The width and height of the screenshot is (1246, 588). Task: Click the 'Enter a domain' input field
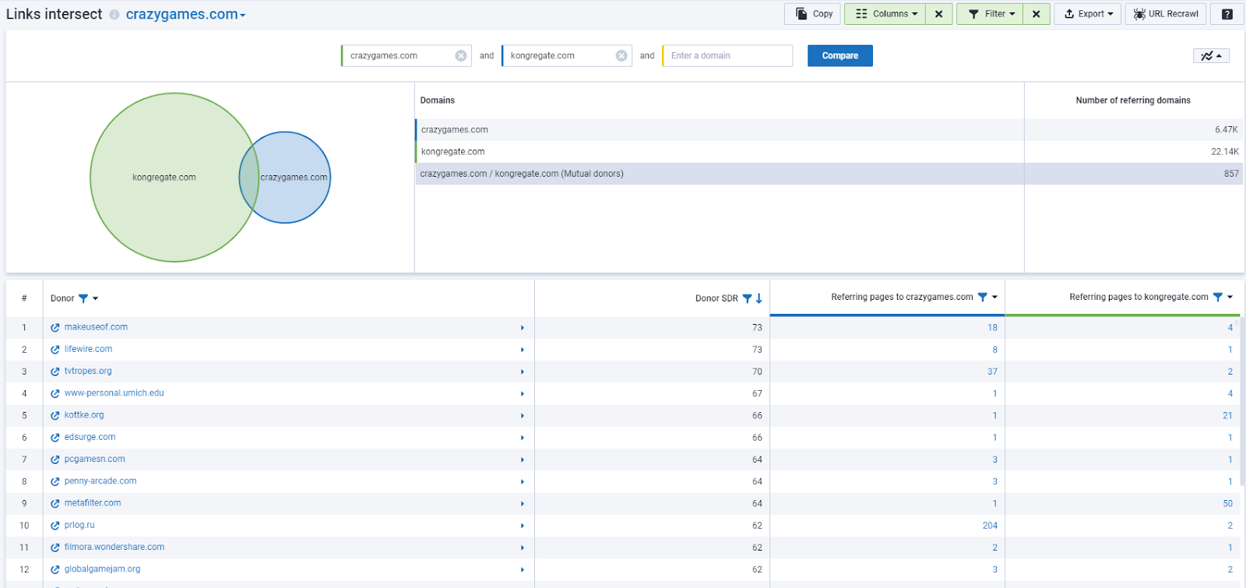727,55
